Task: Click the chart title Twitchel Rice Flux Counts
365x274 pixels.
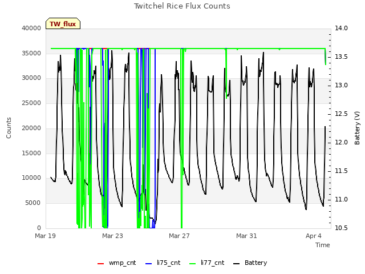Action: click(x=182, y=6)
